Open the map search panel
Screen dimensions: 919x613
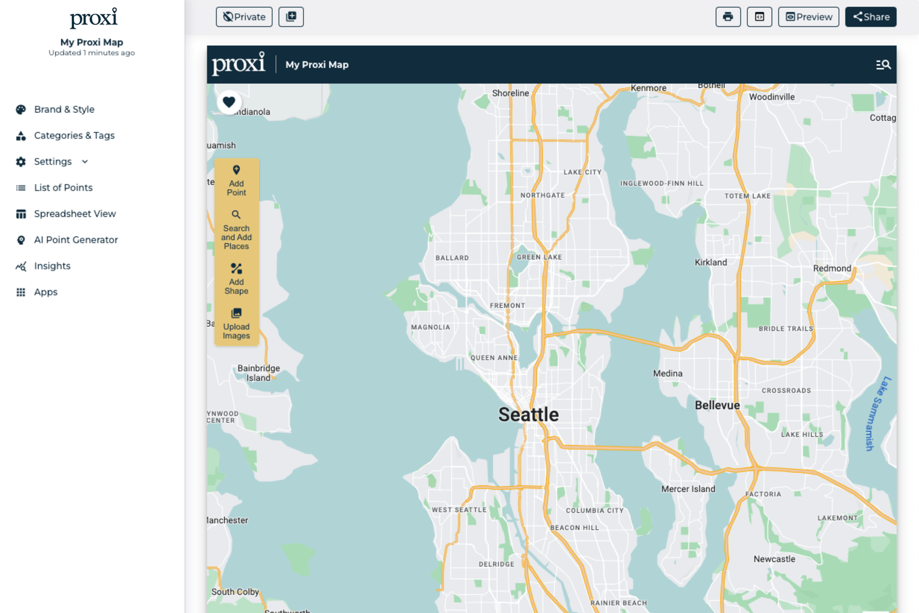tap(882, 64)
